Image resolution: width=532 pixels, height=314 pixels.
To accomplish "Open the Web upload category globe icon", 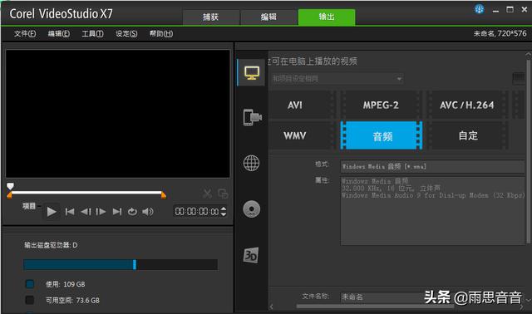I will tap(251, 163).
